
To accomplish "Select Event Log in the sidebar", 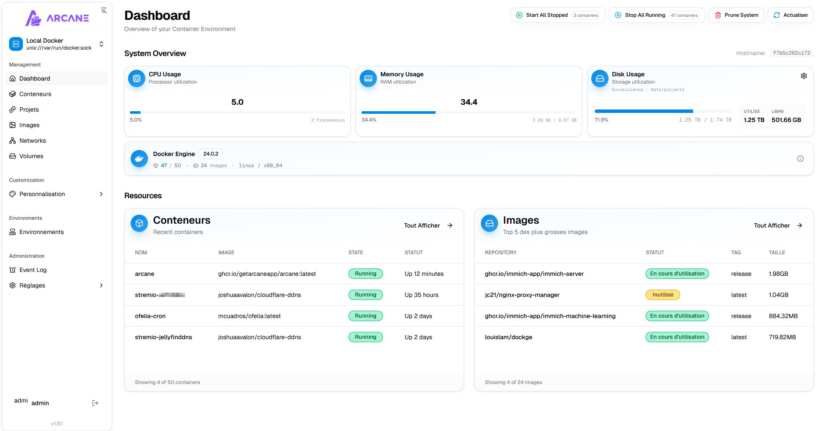I will click(x=33, y=270).
